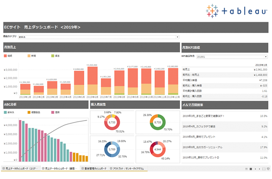Viewport: 272px width, 179px height.
Task: Click the 健康食品 legend swatch in ABC分析
Action: 29,112
